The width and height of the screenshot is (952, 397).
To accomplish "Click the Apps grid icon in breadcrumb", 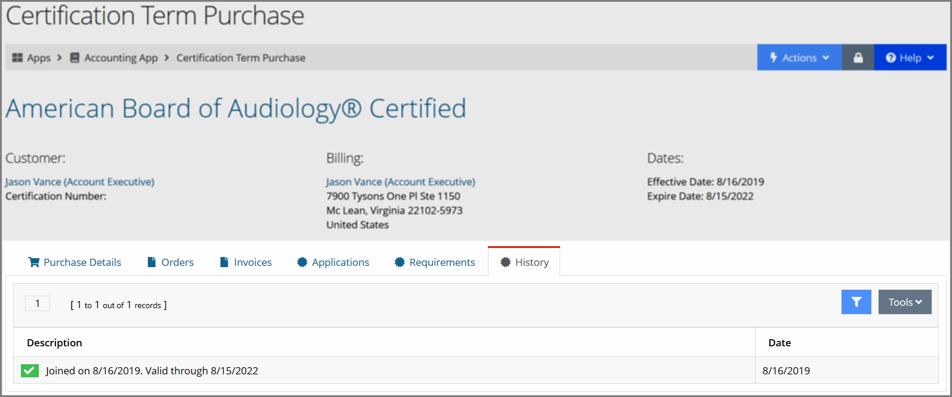I will click(x=17, y=58).
